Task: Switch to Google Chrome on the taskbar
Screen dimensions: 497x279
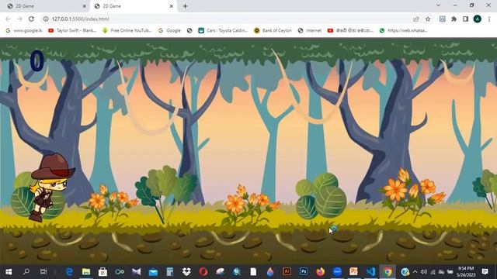Action: [x=388, y=272]
